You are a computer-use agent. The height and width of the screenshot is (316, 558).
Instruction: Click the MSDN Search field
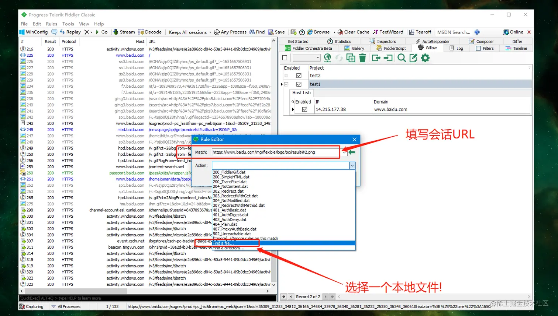tap(454, 32)
